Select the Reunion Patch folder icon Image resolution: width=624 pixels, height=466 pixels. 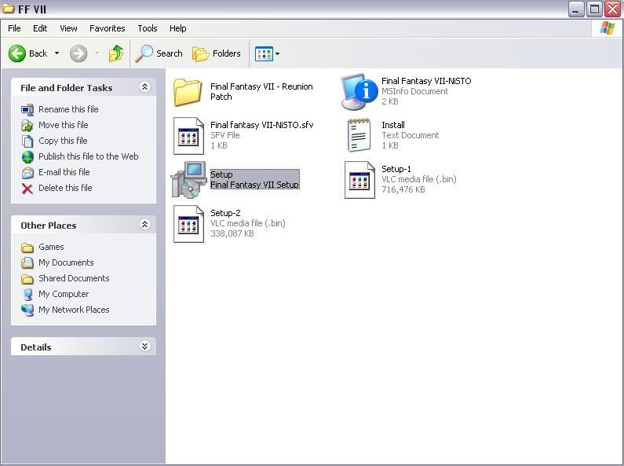(x=188, y=93)
